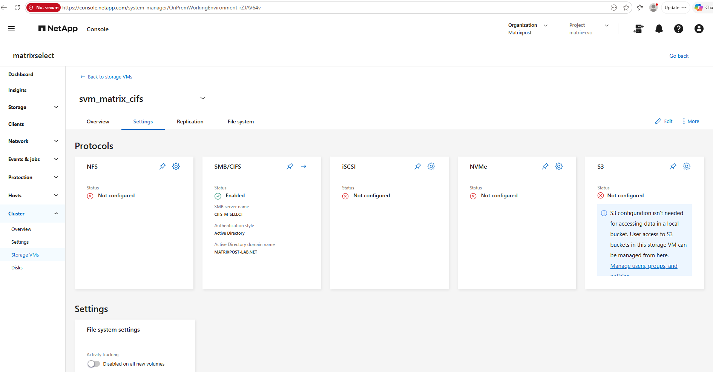Open the File system tab
This screenshot has width=713, height=372.
pyautogui.click(x=241, y=121)
